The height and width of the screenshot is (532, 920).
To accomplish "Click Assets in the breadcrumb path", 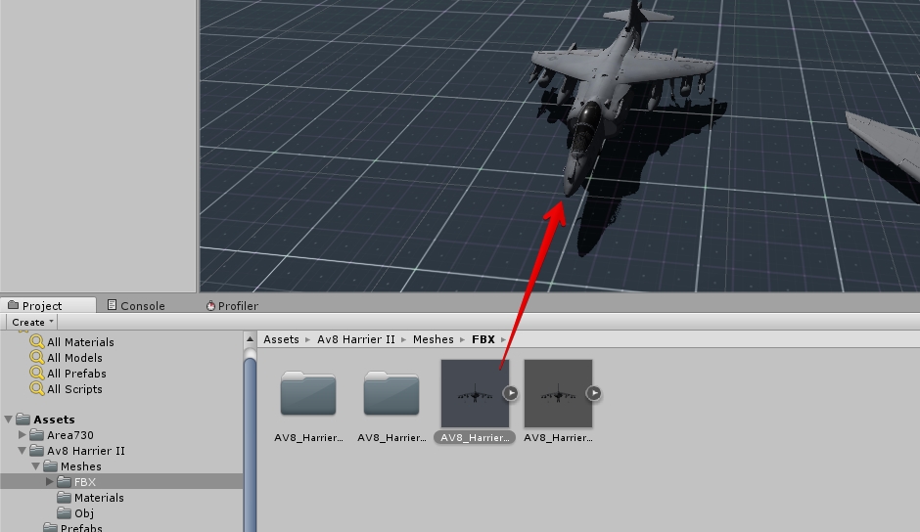I will click(x=281, y=339).
